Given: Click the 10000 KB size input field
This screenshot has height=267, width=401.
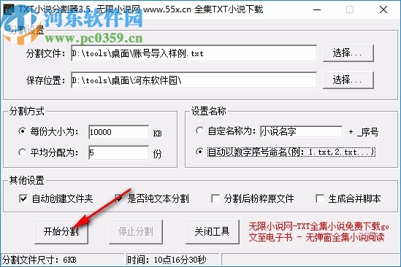Looking at the screenshot, I should tap(118, 132).
